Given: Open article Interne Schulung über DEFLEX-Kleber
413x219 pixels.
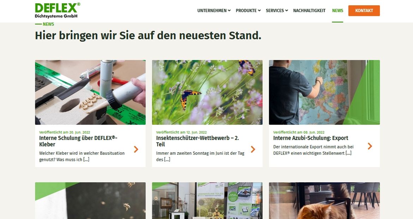Looking at the screenshot, I should coord(78,141).
